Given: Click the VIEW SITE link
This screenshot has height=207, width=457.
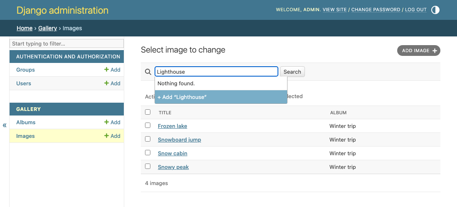Looking at the screenshot, I should pyautogui.click(x=334, y=10).
